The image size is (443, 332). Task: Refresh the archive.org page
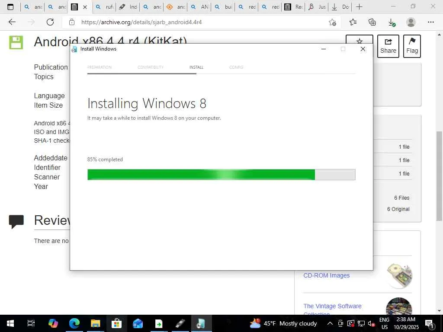pos(50,22)
